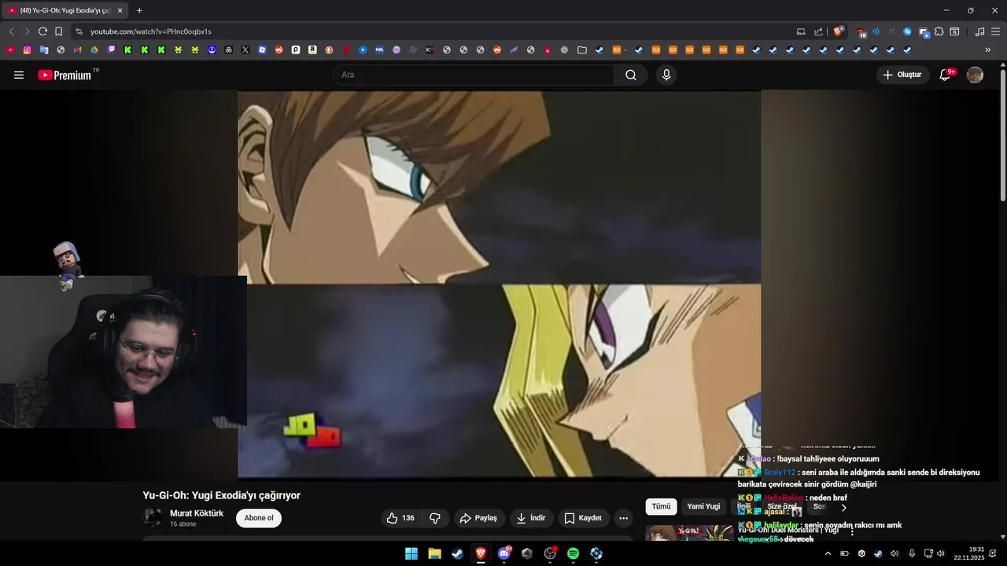Viewport: 1007px width, 566px height.
Task: Open Steam from the Windows taskbar
Action: (x=457, y=553)
